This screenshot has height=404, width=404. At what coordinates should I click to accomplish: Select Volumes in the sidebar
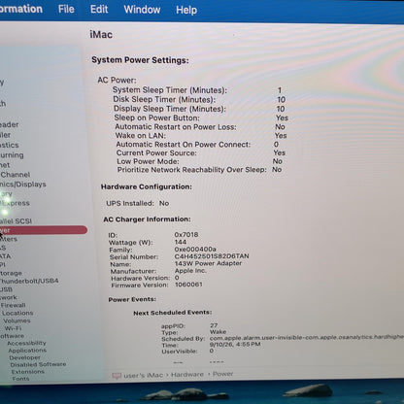[17, 320]
